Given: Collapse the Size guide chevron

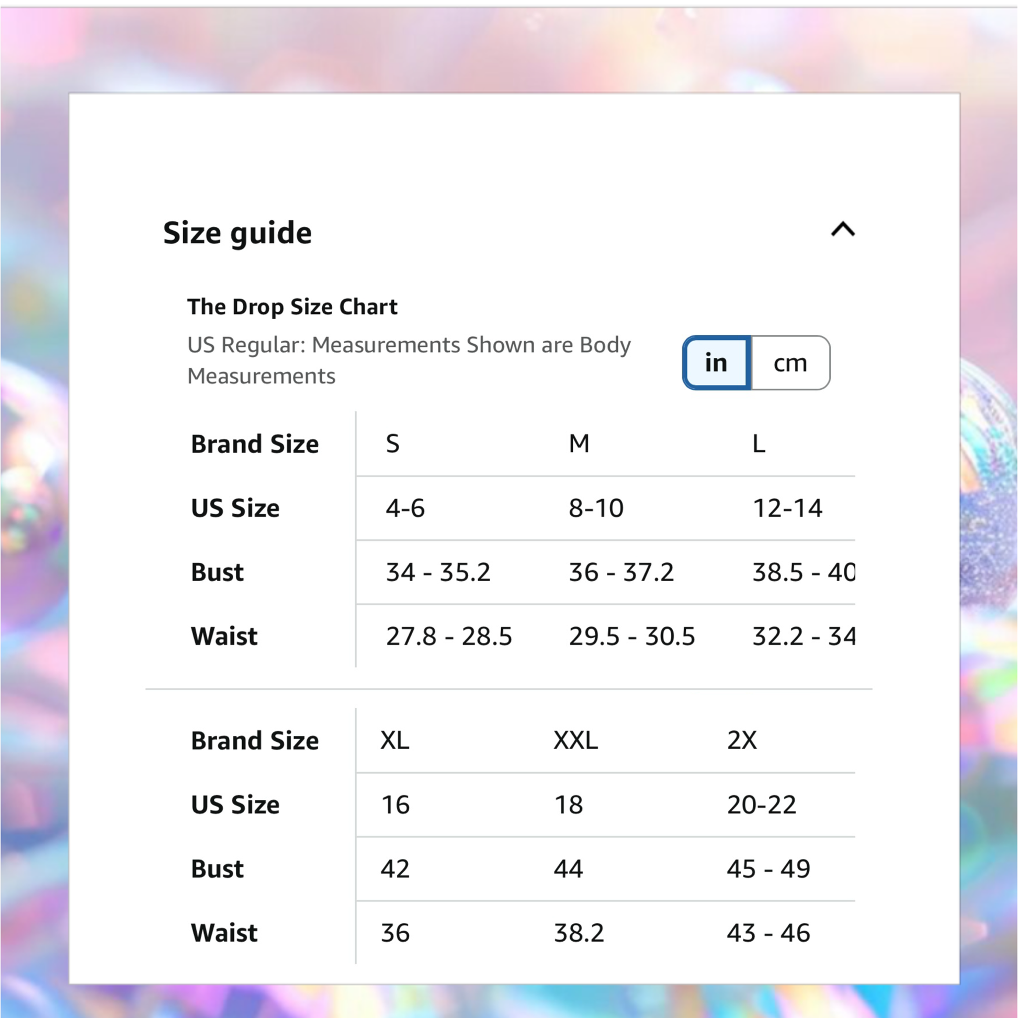Looking at the screenshot, I should coord(843,229).
